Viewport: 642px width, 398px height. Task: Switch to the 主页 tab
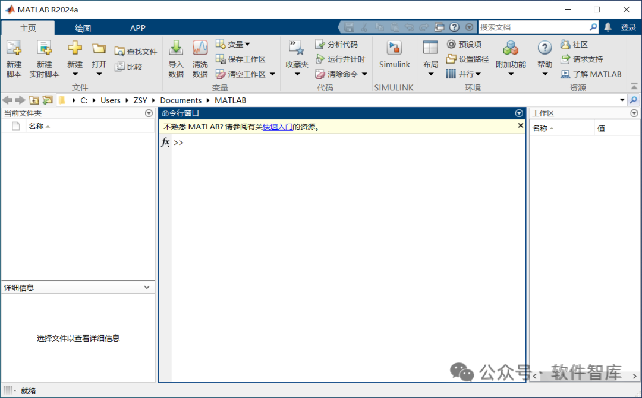[28, 28]
